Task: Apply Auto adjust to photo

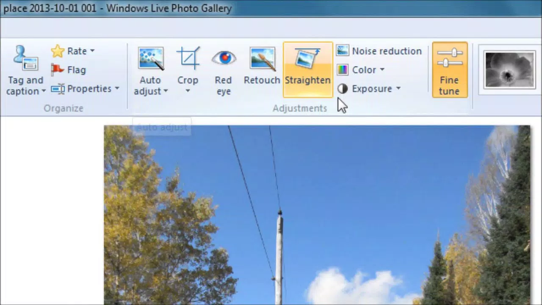Action: [x=150, y=71]
